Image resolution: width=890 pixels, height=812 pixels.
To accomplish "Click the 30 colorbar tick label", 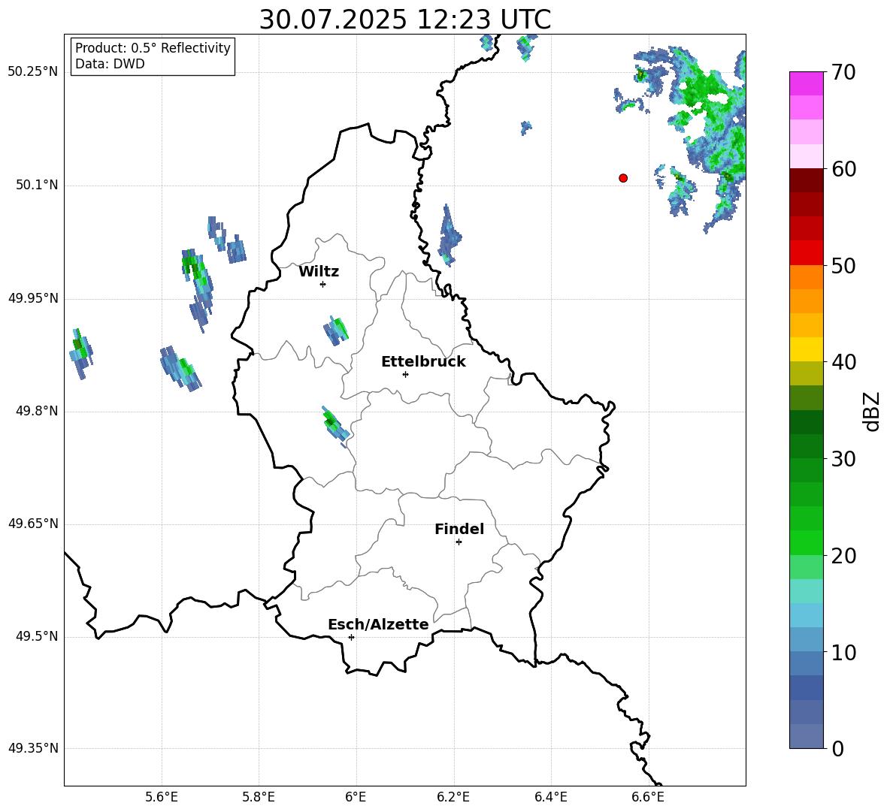I will click(x=843, y=459).
